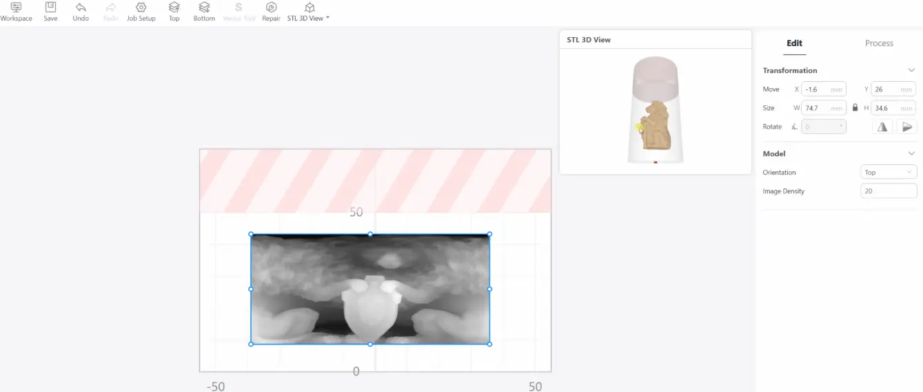923x392 pixels.
Task: Click the top-center selection handle
Action: [370, 235]
